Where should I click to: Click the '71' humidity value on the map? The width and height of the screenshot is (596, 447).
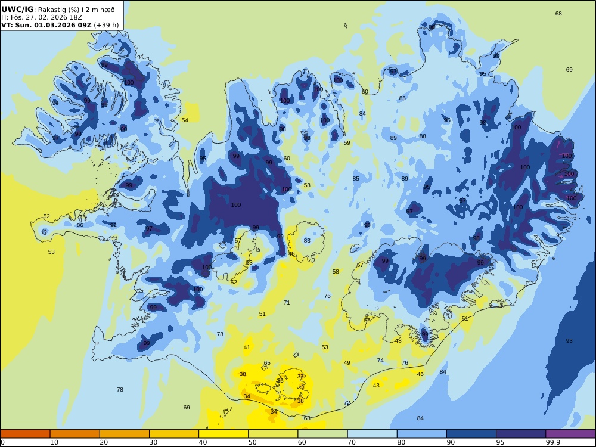point(287,303)
